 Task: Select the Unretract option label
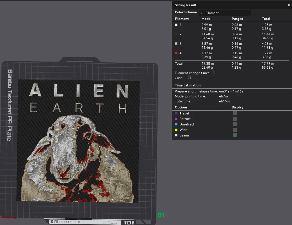pos(187,124)
